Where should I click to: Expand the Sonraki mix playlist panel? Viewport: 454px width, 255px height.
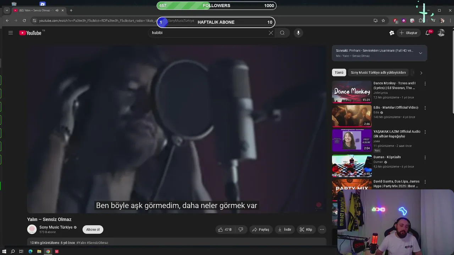[x=420, y=53]
